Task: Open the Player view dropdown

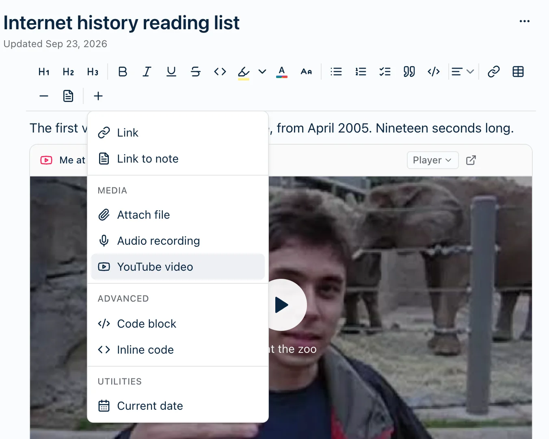Action: (x=433, y=160)
